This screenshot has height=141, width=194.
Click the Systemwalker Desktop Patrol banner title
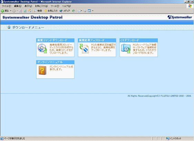32,17
